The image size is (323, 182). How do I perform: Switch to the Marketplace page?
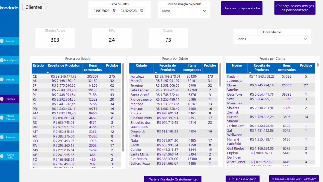click(x=11, y=60)
